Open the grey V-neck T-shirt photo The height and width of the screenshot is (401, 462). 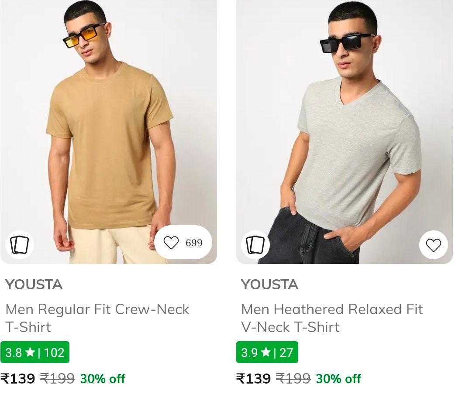tap(344, 131)
